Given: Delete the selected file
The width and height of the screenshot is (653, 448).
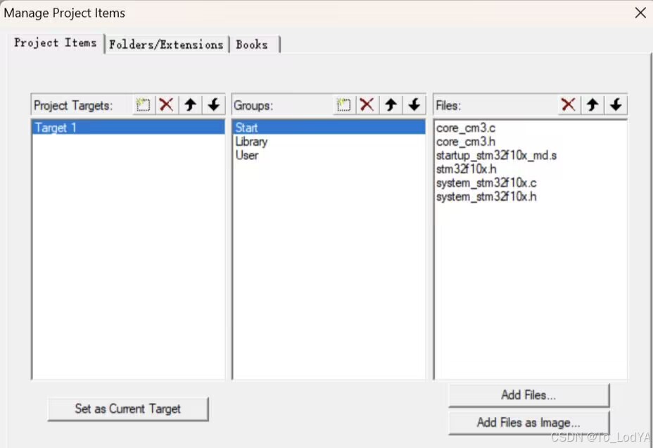Looking at the screenshot, I should pyautogui.click(x=569, y=104).
